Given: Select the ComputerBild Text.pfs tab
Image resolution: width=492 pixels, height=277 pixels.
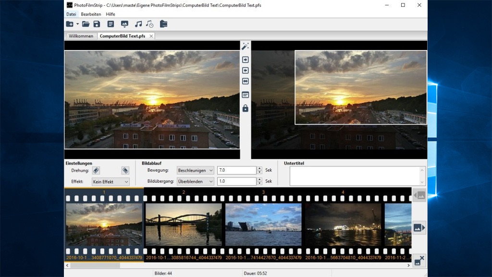Looking at the screenshot, I should point(123,36).
